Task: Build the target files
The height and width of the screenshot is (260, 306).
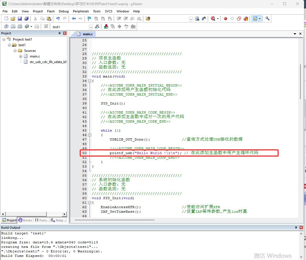Action: click(13, 26)
